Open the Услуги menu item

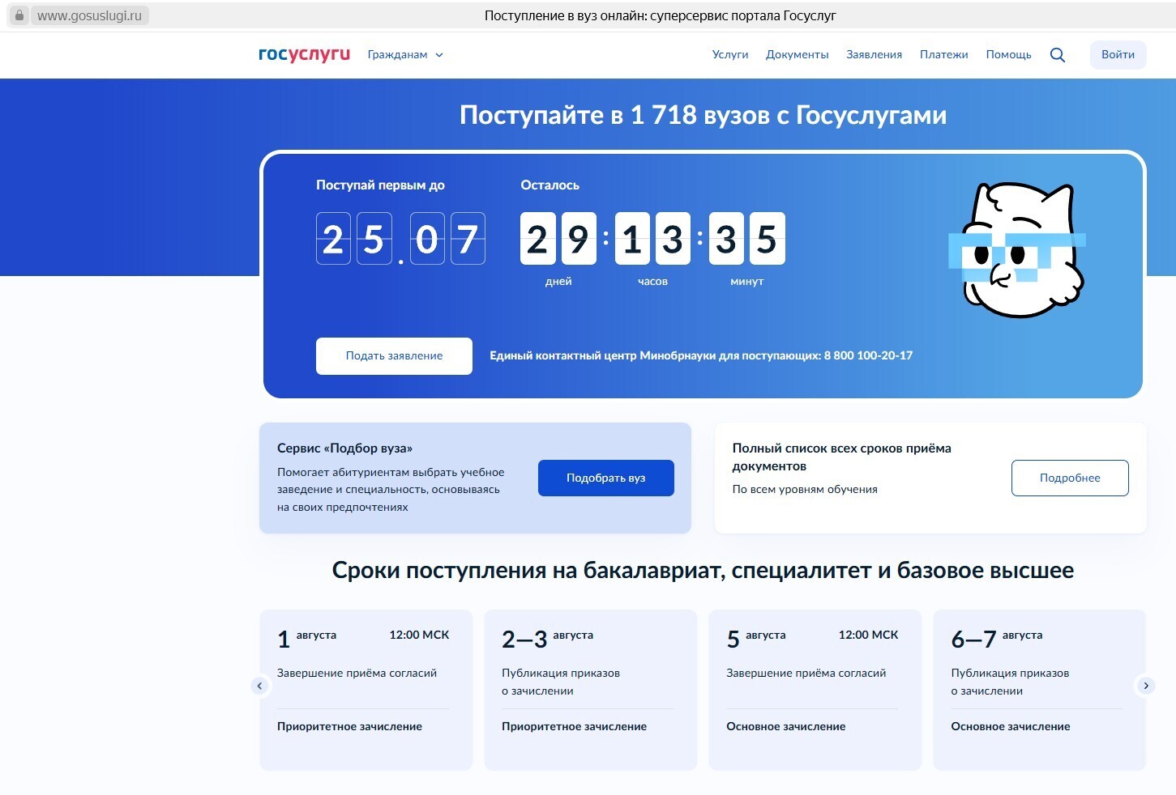[730, 55]
